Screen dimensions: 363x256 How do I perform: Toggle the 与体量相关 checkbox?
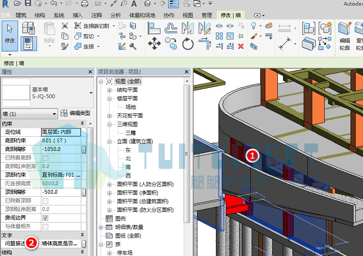pyautogui.click(x=46, y=226)
